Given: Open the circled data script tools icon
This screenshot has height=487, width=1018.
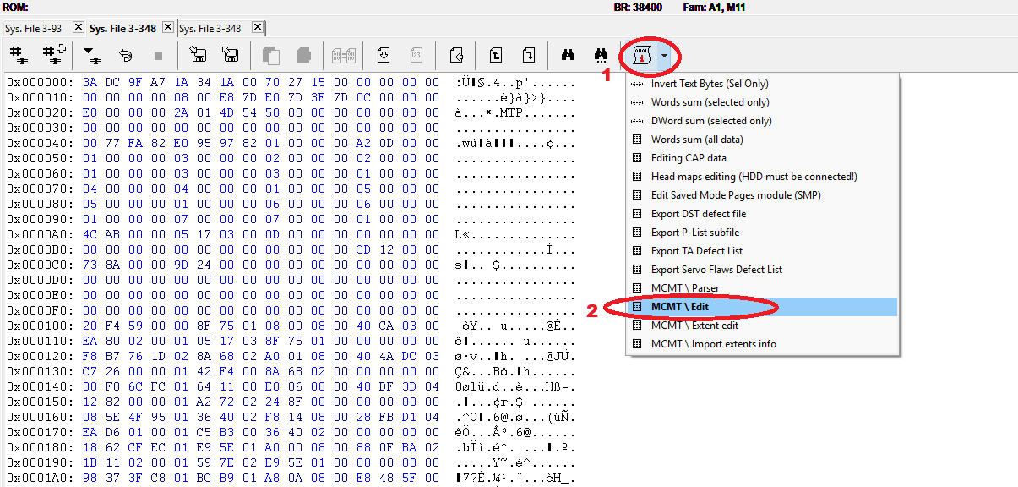Looking at the screenshot, I should pyautogui.click(x=642, y=56).
